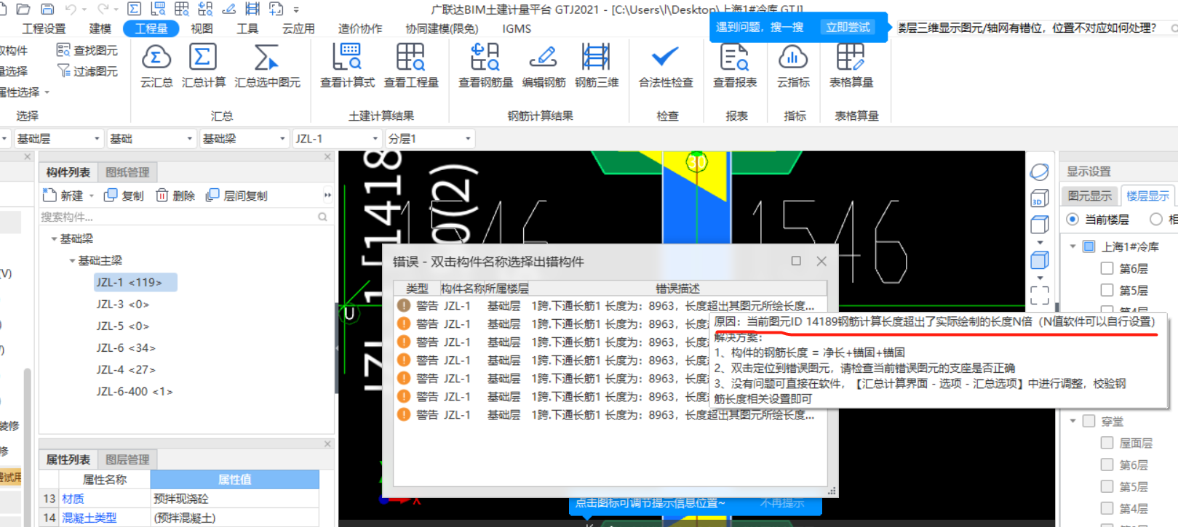Viewport: 1178px width, 527px height.
Task: Click 层间复制 copy between floors
Action: point(236,196)
